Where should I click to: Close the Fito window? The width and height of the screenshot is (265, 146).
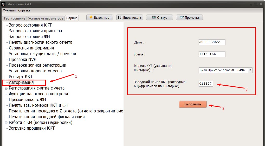pos(261,4)
